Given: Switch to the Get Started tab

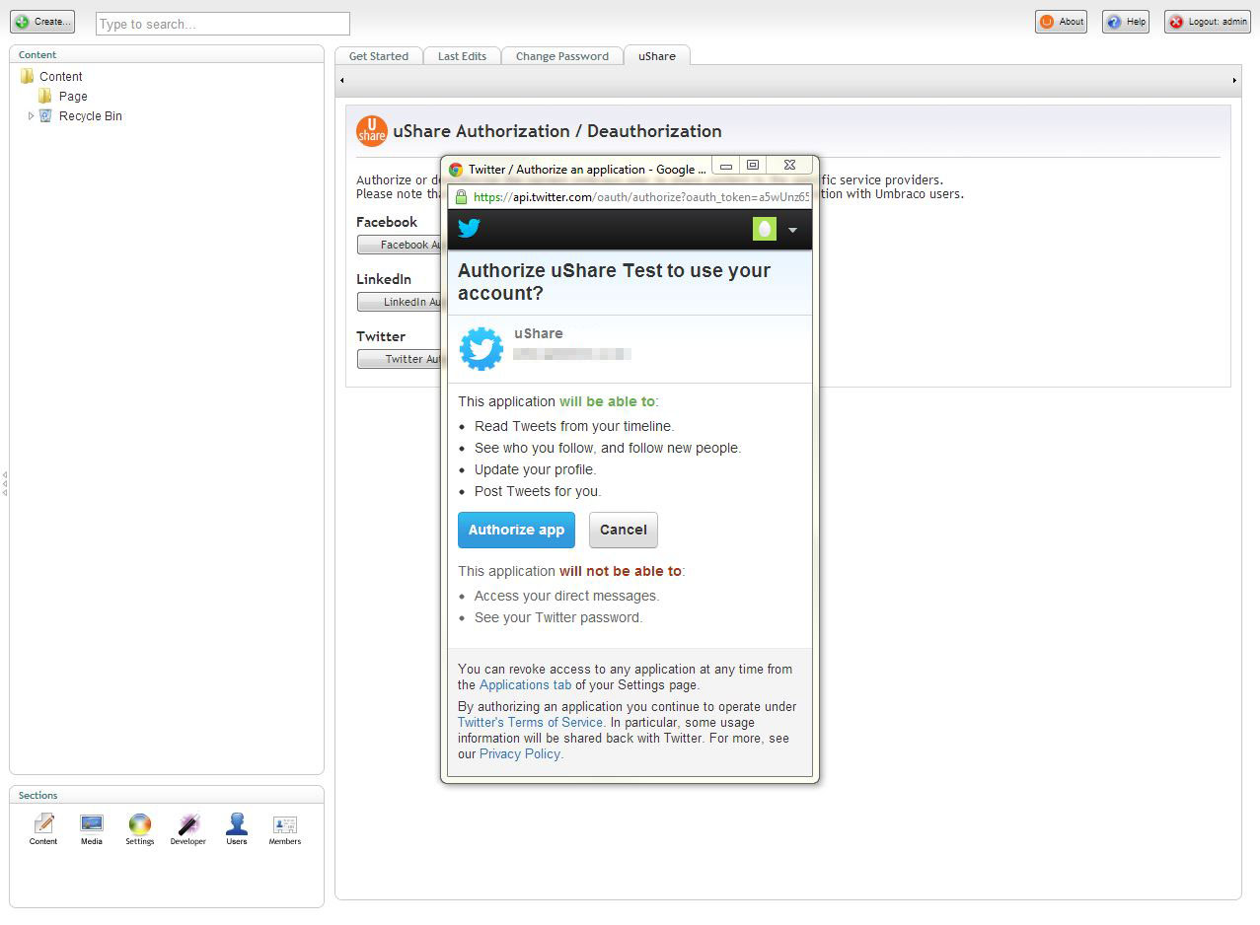Looking at the screenshot, I should click(379, 56).
